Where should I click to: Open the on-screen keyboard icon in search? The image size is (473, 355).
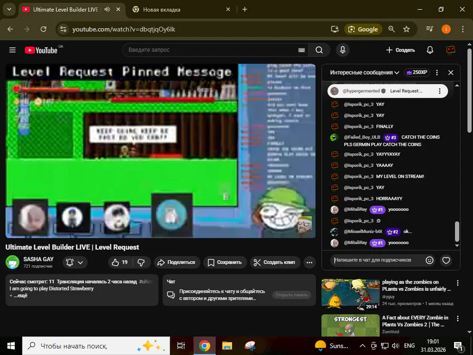pyautogui.click(x=301, y=50)
